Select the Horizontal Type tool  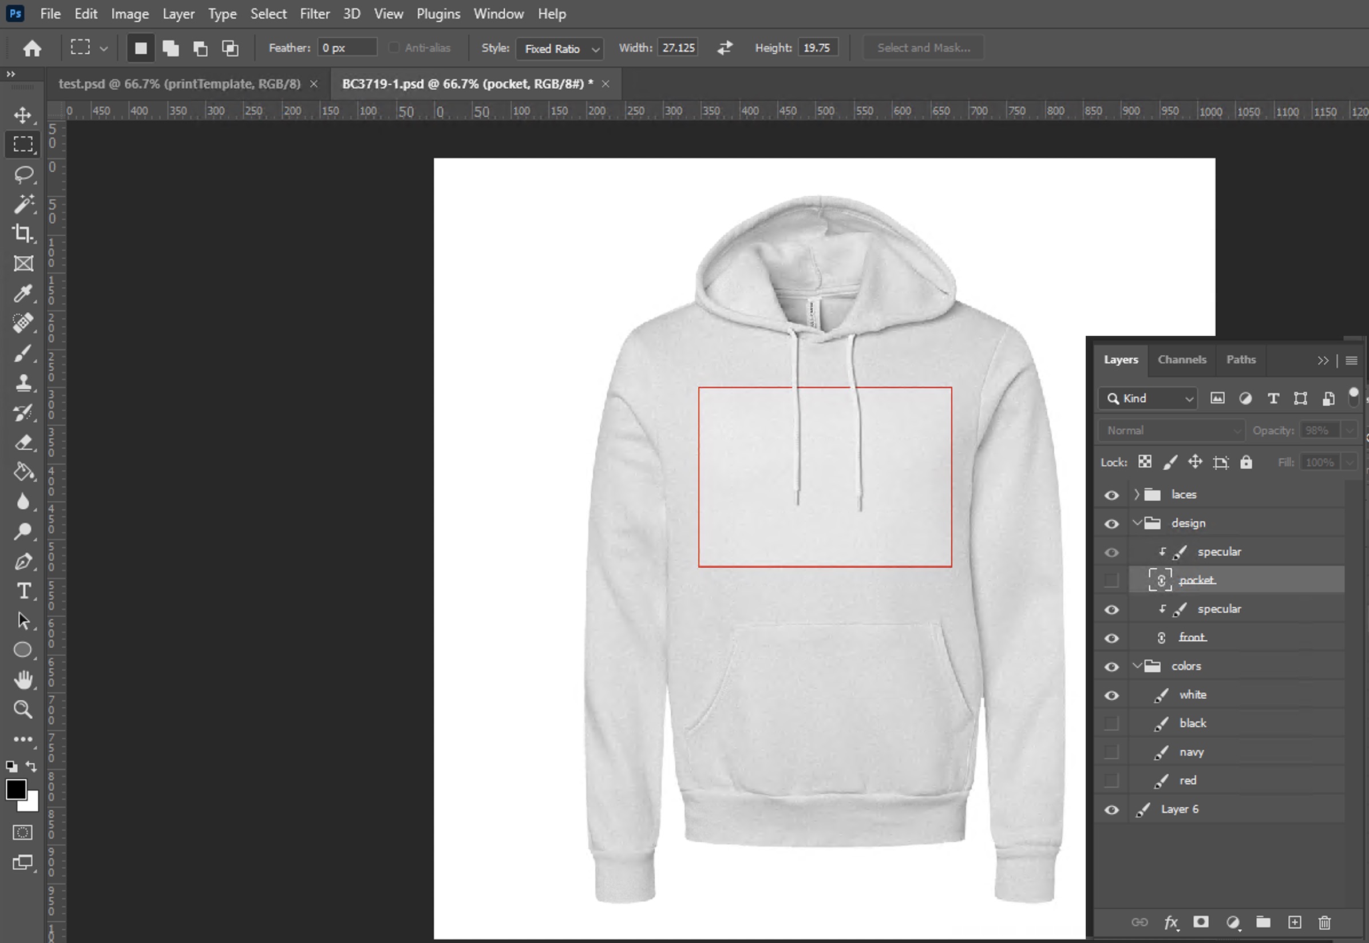pos(23,591)
